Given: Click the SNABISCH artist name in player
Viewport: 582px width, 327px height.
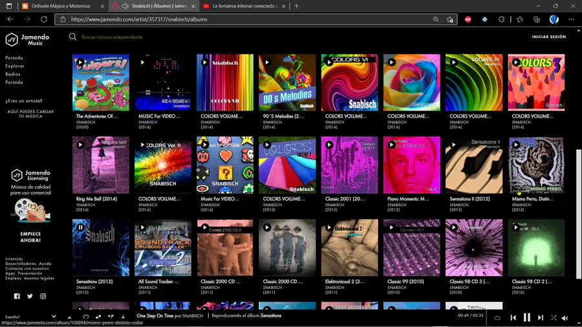Looking at the screenshot, I should click(193, 316).
